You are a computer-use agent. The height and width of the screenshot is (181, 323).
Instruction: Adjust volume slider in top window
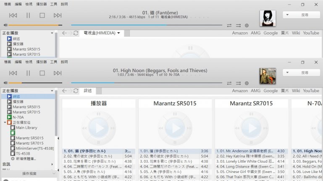35,25
